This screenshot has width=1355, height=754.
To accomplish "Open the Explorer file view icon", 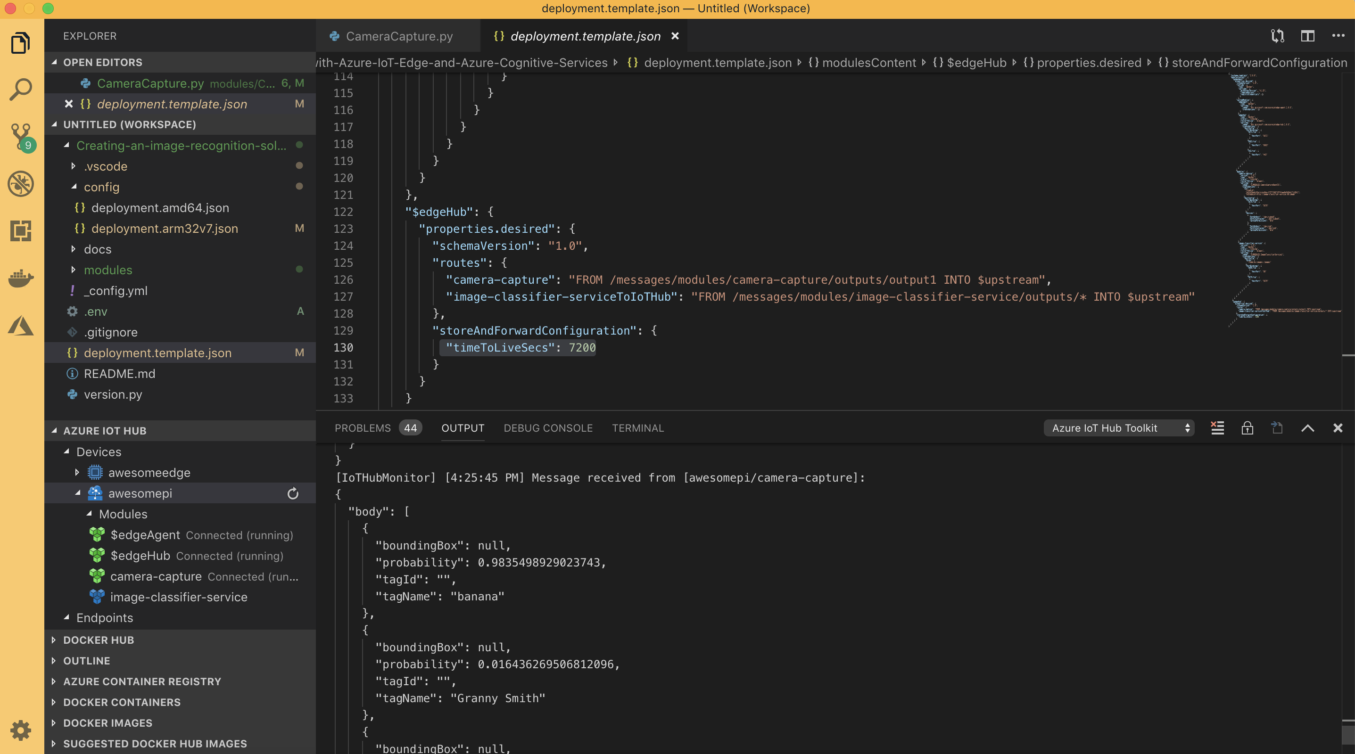I will (20, 42).
